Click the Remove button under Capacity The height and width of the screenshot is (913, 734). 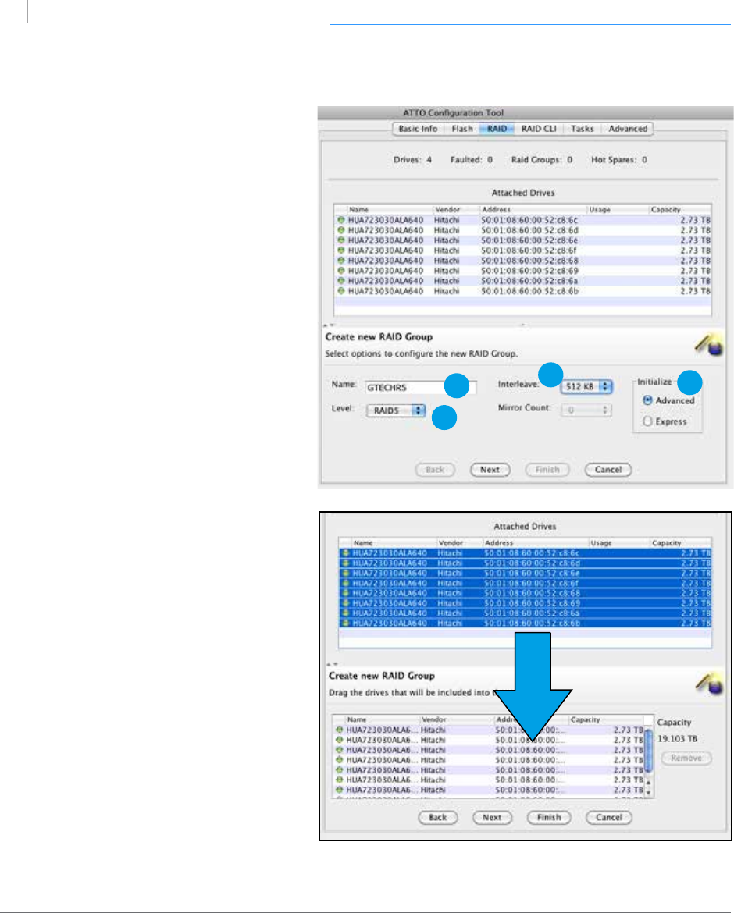pyautogui.click(x=686, y=758)
